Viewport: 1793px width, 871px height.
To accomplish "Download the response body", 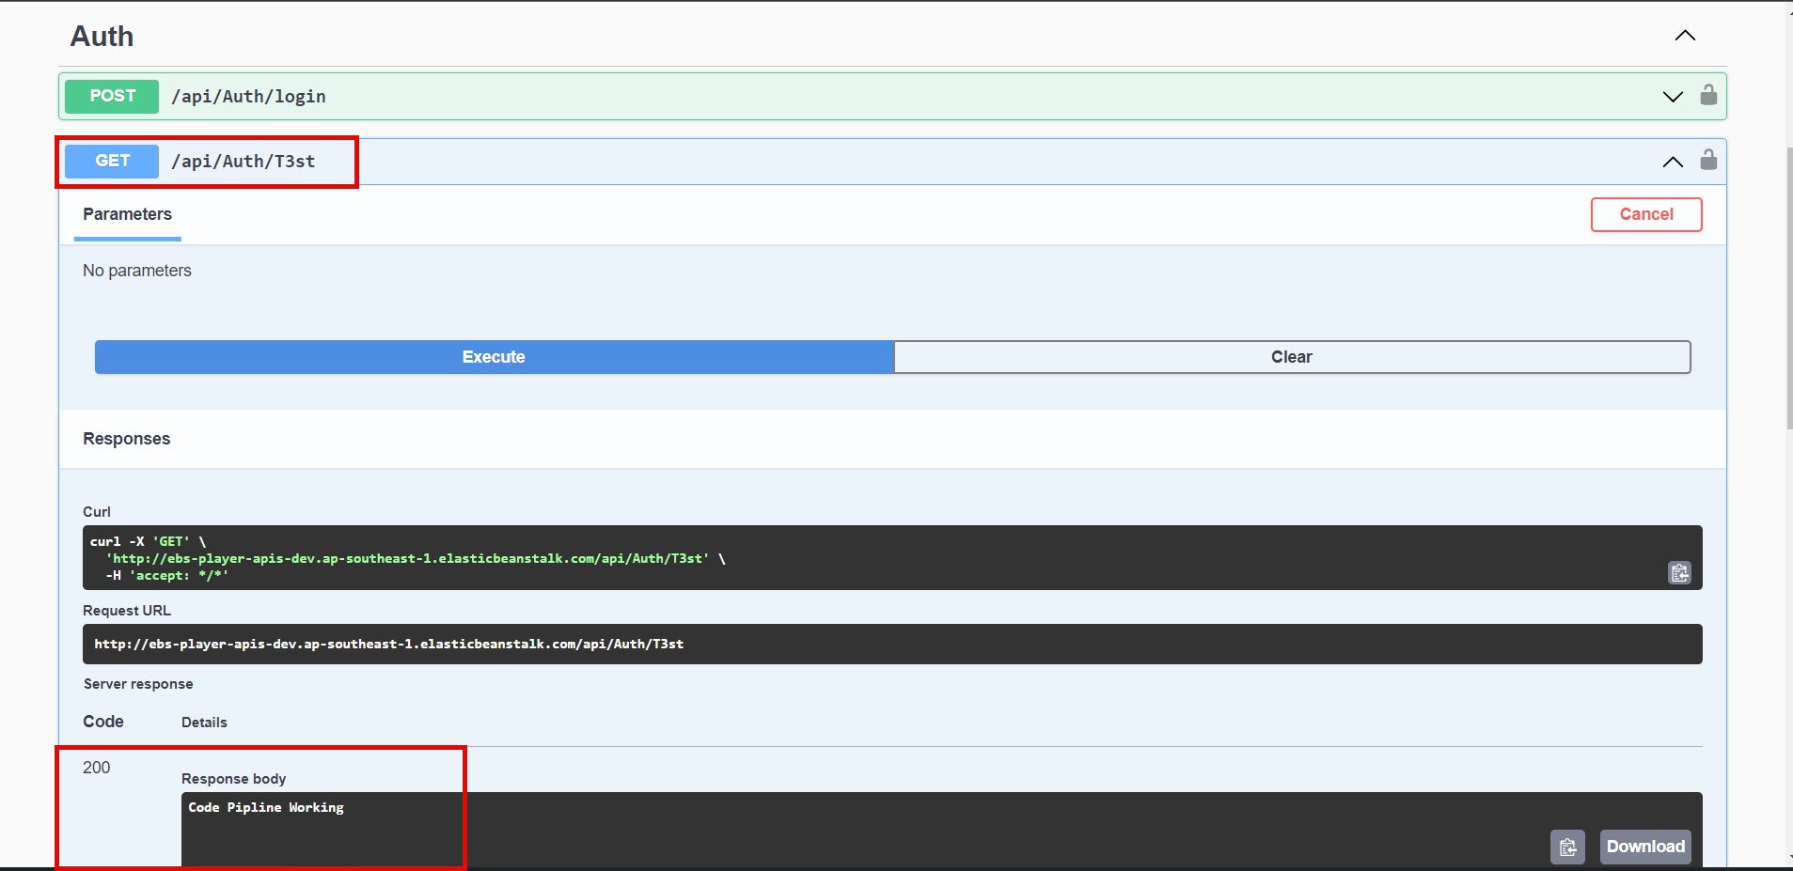I will [x=1645, y=847].
